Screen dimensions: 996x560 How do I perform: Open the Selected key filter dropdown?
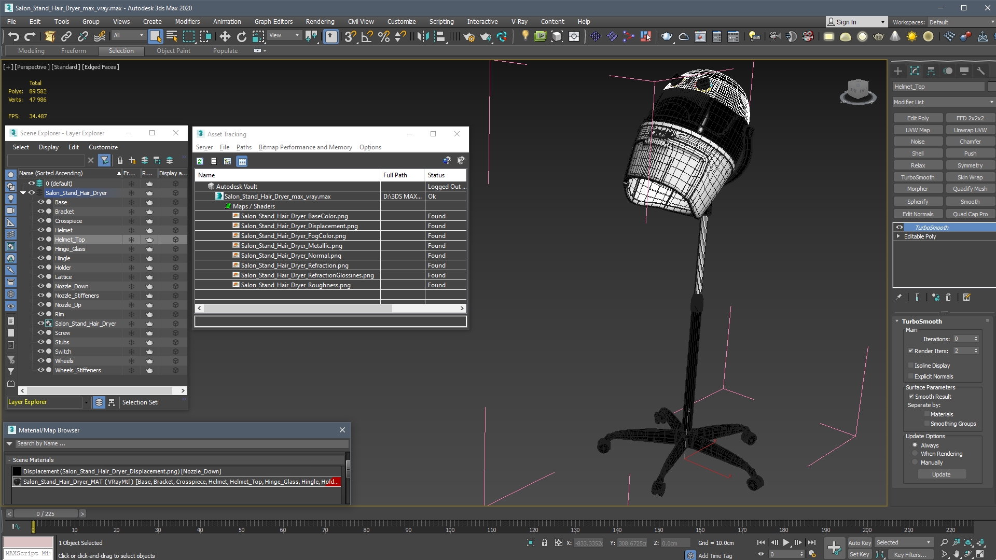point(904,543)
